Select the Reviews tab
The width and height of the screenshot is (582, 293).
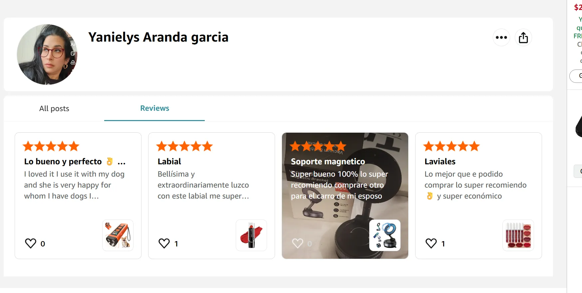click(x=154, y=108)
